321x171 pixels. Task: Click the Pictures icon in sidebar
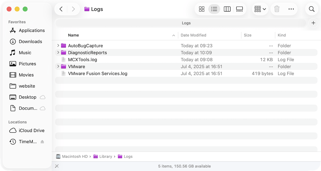(13, 64)
